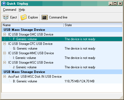This screenshot has height=100, width=124.
Task: Select IC USB Storage-SMC USB Device row
Action: tap(62, 34)
